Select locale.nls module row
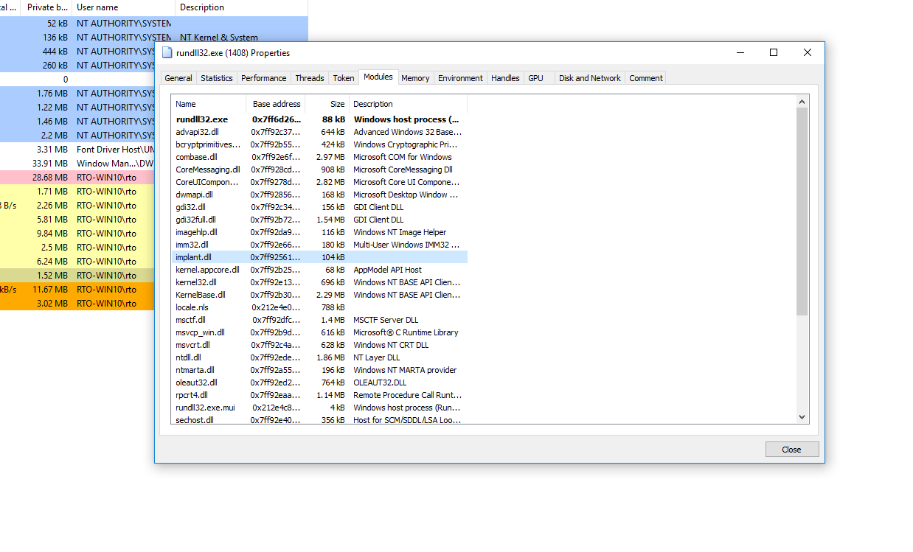913x552 pixels. click(319, 307)
